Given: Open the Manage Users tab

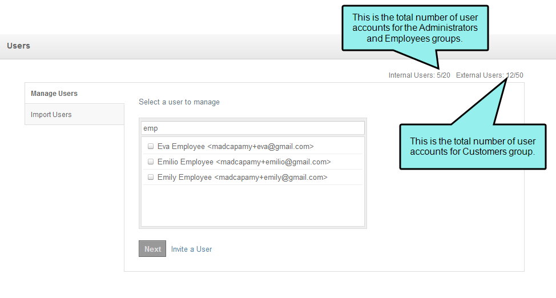Looking at the screenshot, I should (74, 93).
